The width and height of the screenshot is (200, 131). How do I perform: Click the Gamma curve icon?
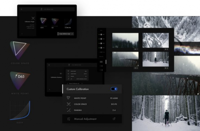(68, 110)
